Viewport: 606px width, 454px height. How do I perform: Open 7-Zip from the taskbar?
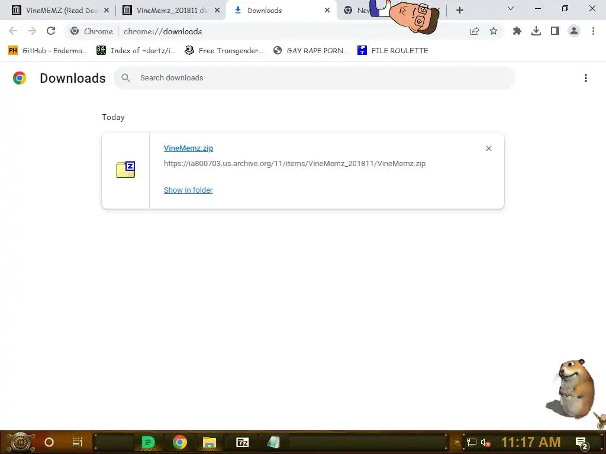pos(242,442)
